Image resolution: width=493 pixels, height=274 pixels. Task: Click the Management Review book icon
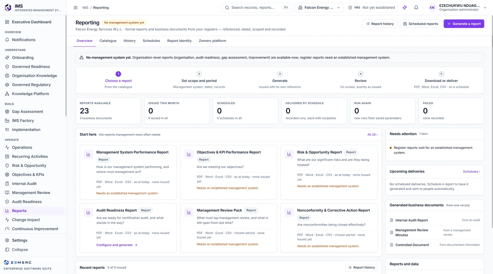coord(7,193)
